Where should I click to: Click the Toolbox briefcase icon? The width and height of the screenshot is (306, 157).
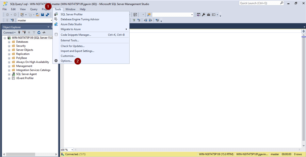click(x=209, y=15)
